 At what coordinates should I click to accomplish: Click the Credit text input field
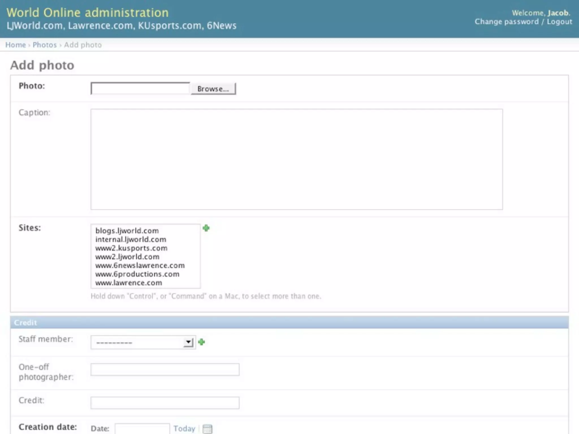165,403
